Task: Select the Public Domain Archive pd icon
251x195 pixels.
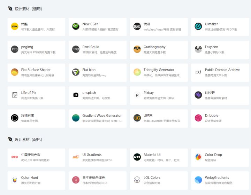Action: tap(198, 72)
